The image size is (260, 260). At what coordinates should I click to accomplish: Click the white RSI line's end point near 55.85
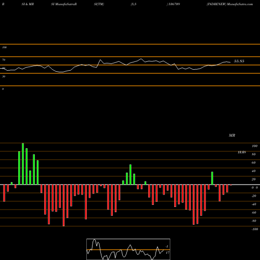(230, 62)
